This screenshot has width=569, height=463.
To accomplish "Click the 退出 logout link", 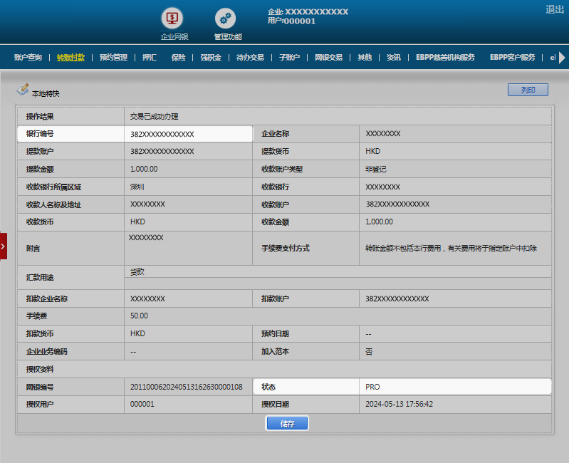I will [x=555, y=9].
